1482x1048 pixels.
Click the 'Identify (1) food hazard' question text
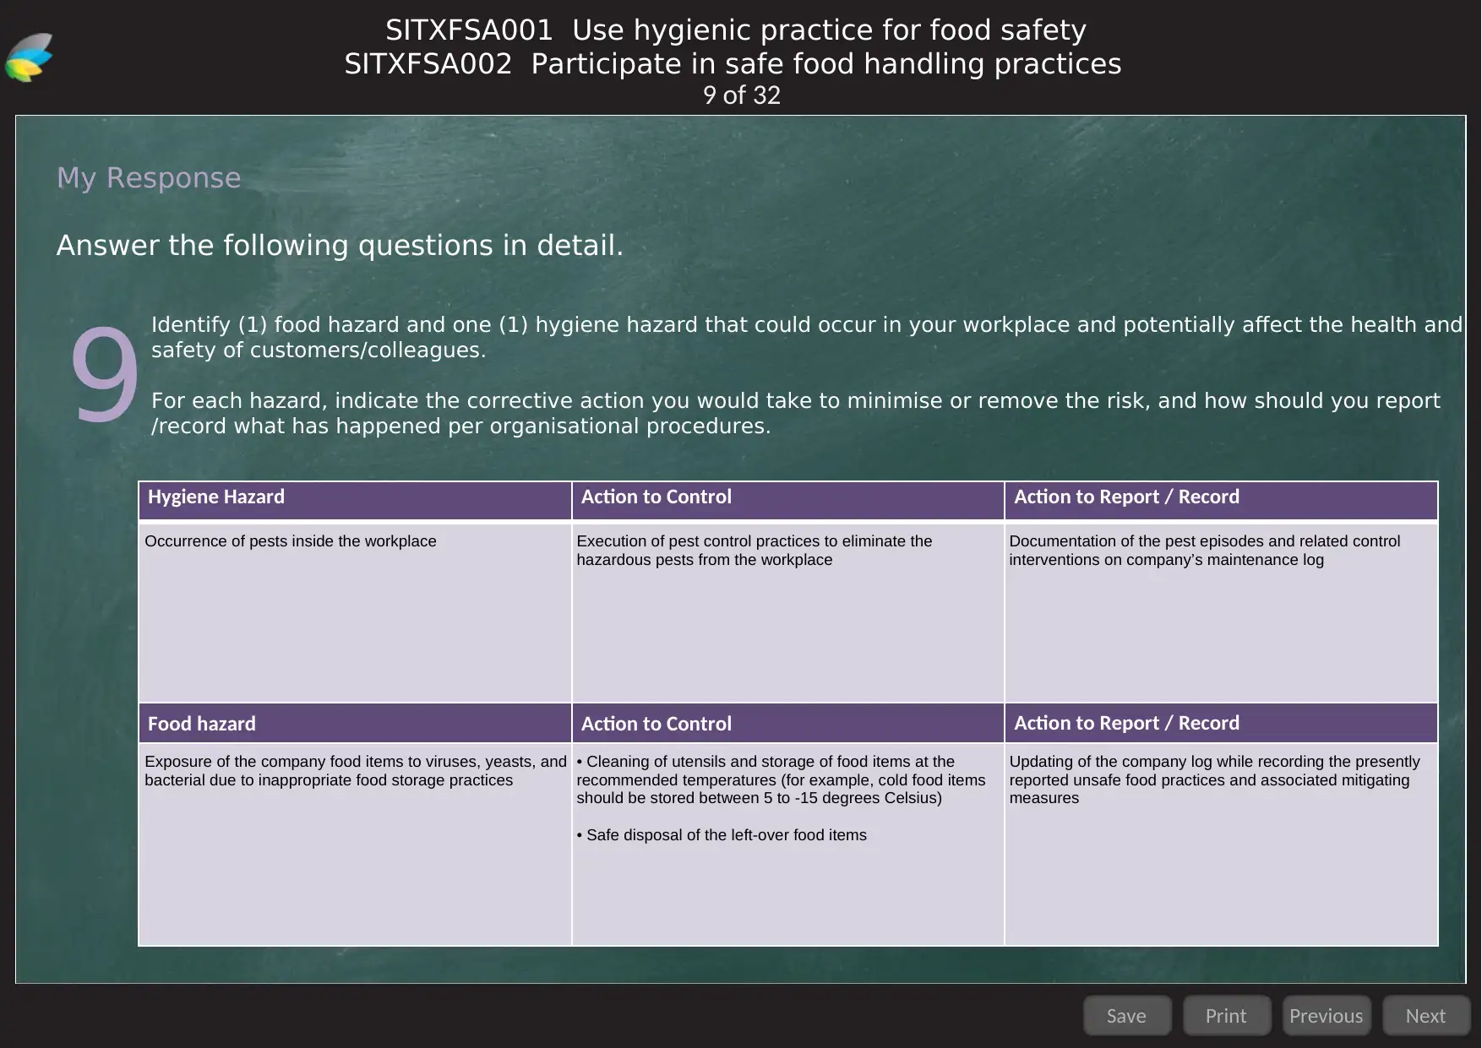pyautogui.click(x=806, y=337)
